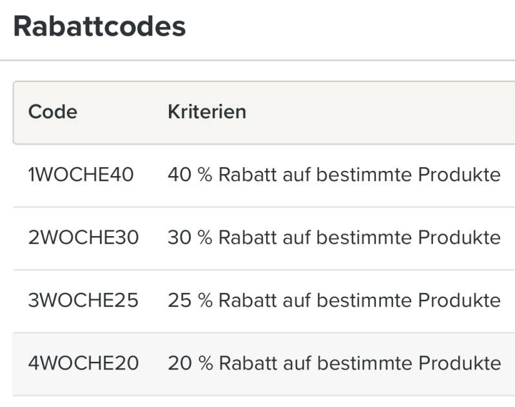The width and height of the screenshot is (515, 407).
Task: Open the 2WOCHE30 discount code
Action: point(83,238)
